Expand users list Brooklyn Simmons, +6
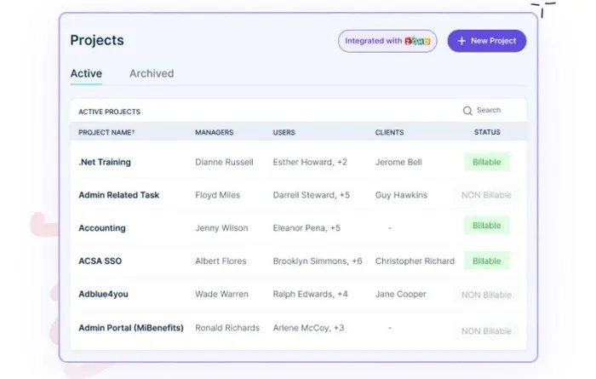 318,261
